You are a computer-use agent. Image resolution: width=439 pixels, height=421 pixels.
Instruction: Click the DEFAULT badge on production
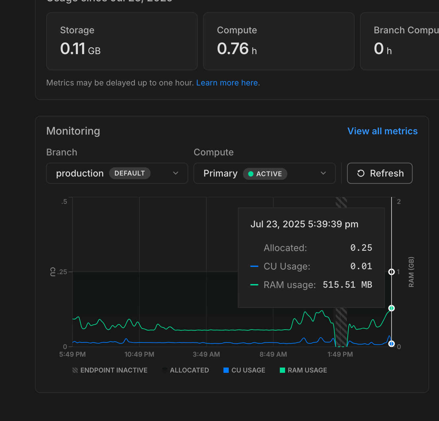(130, 173)
